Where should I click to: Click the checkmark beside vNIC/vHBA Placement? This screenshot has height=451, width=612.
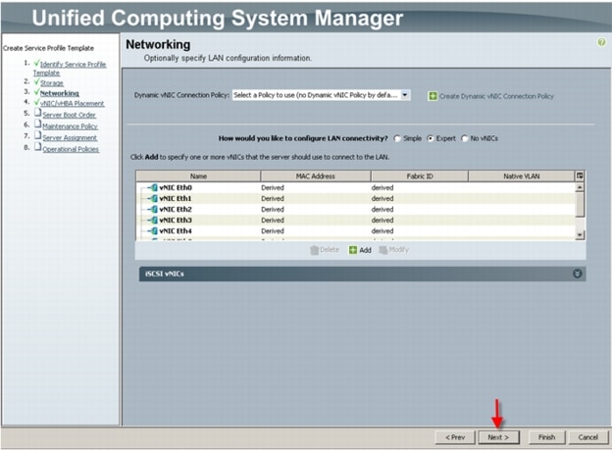36,102
